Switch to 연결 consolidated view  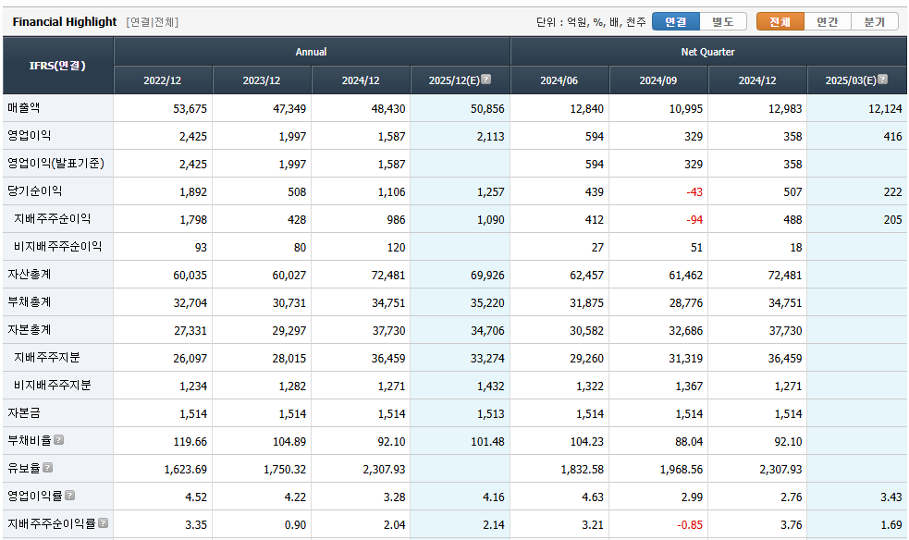(x=676, y=21)
